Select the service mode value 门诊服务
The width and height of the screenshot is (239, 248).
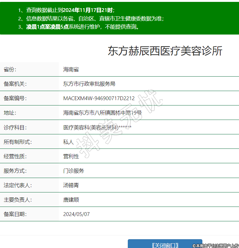pos(74,171)
